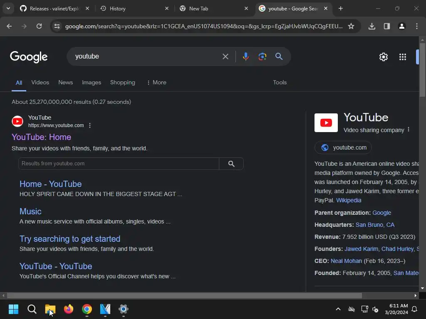This screenshot has width=426, height=319.
Task: Open the Home - YouTube sitelink
Action: click(x=50, y=184)
